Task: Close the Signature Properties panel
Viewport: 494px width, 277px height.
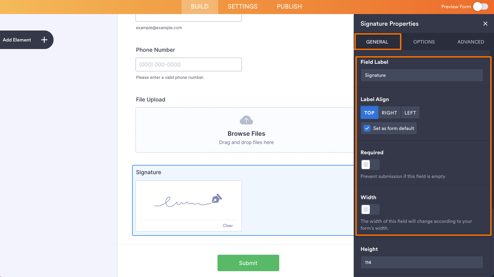Action: click(485, 24)
